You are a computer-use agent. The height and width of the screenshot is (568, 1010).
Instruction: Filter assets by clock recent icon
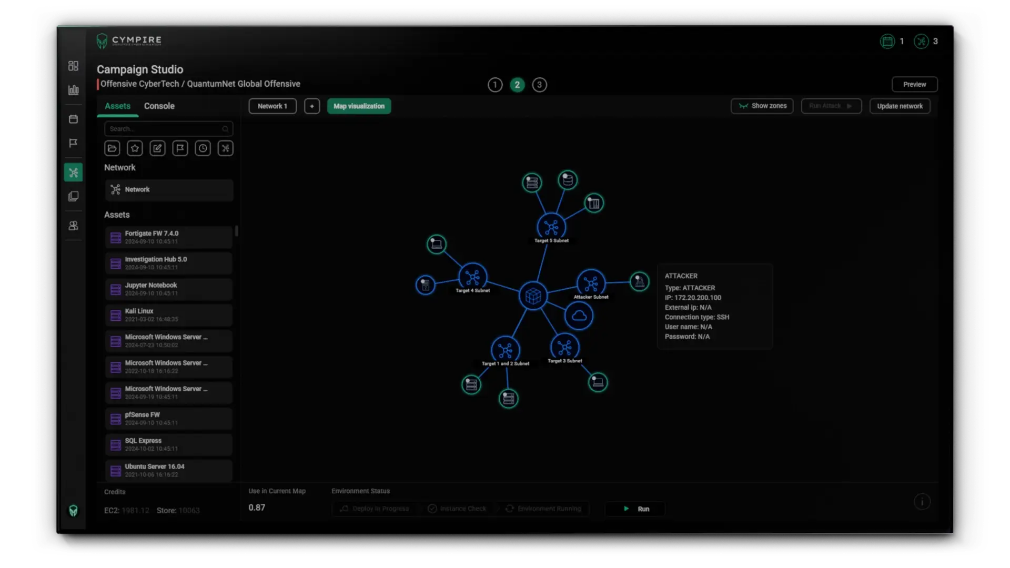coord(203,148)
